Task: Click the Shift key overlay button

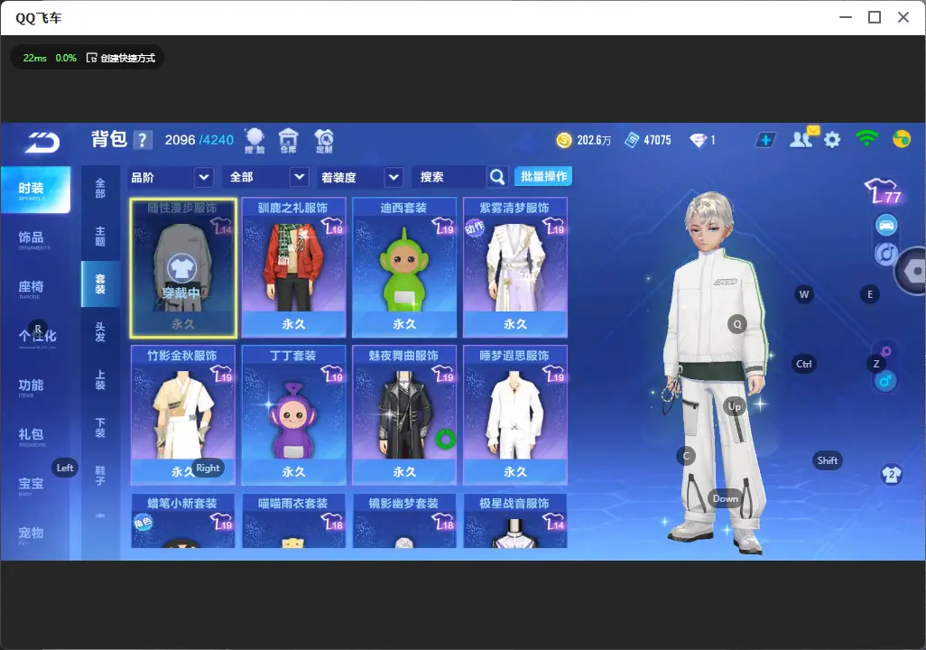Action: point(828,460)
